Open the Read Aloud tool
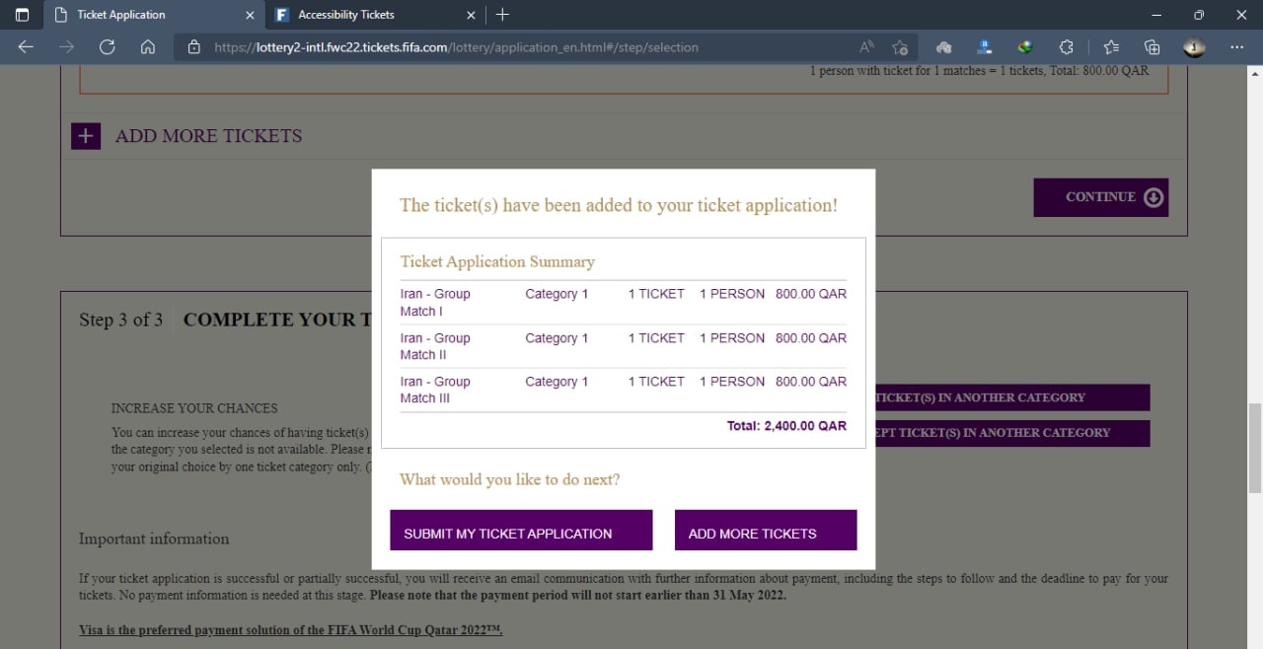Viewport: 1263px width, 649px height. coord(867,46)
